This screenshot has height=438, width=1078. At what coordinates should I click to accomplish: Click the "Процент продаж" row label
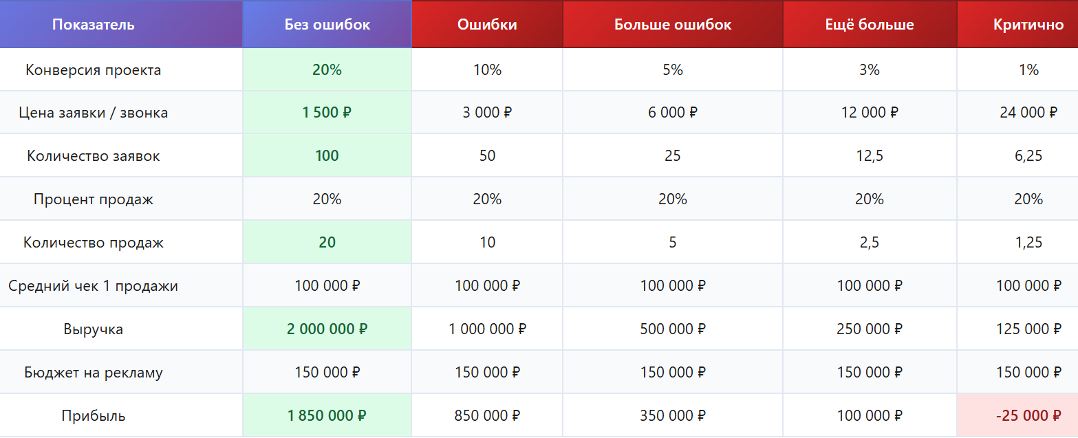(94, 199)
